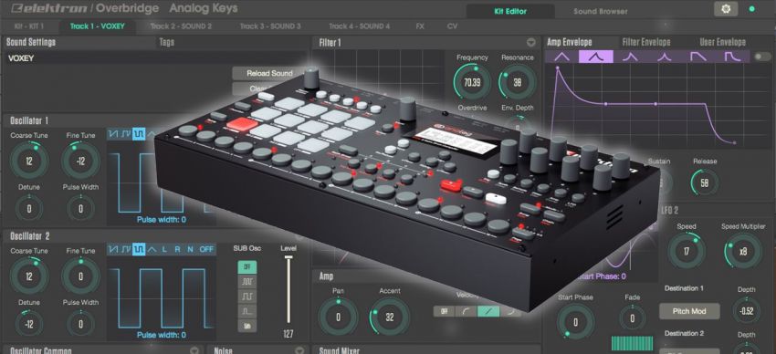
Task: Show the Filter Envelope tab
Action: [645, 43]
